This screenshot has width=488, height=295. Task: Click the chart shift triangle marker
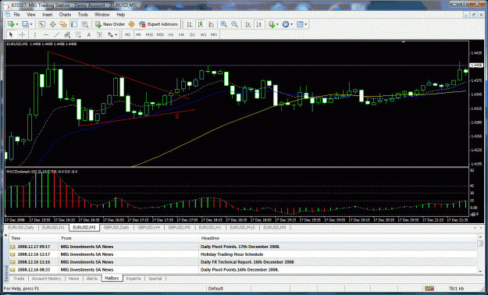click(x=404, y=41)
